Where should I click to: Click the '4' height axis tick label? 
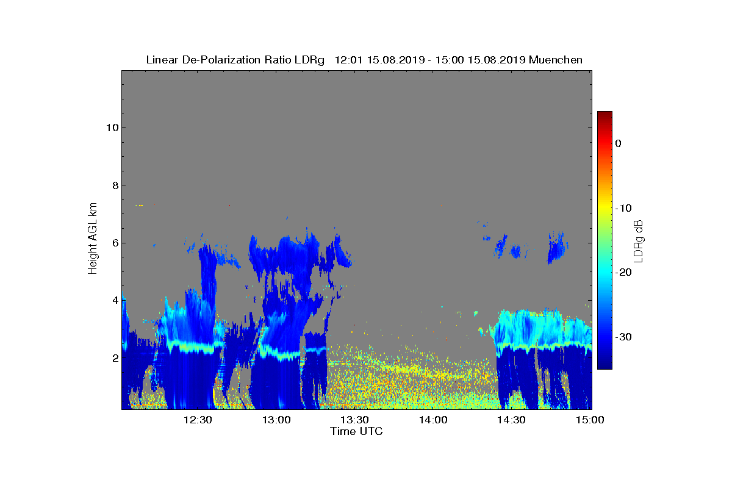coord(114,300)
